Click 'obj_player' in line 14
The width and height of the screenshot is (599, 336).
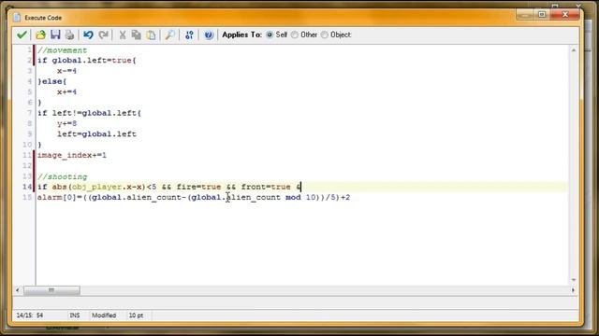(x=96, y=187)
